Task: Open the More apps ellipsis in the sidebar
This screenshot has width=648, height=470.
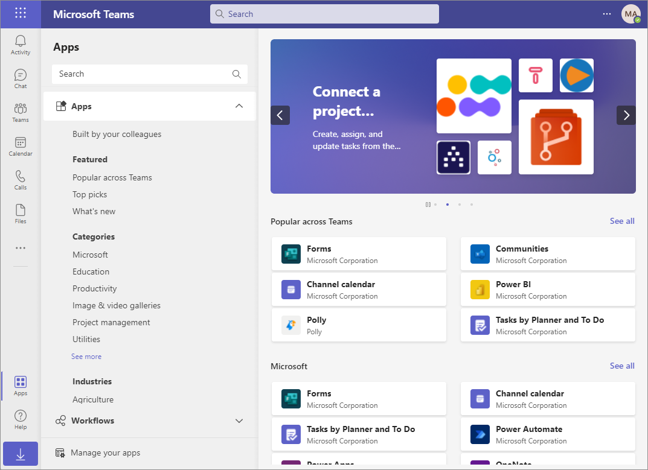Action: [20, 247]
